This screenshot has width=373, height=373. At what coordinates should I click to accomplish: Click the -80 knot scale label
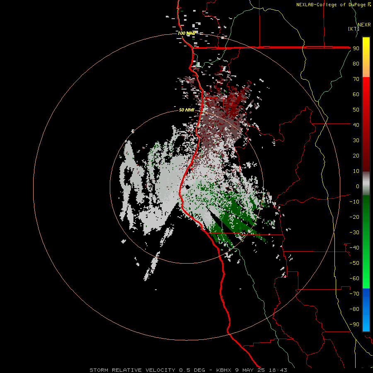[x=354, y=309]
